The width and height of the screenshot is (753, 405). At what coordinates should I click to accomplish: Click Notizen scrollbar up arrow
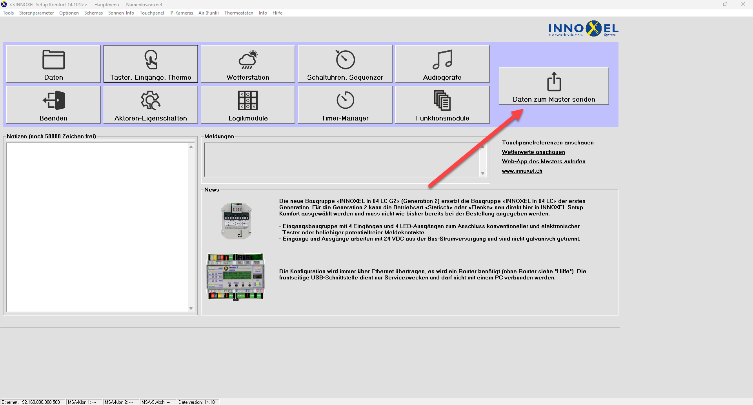191,147
